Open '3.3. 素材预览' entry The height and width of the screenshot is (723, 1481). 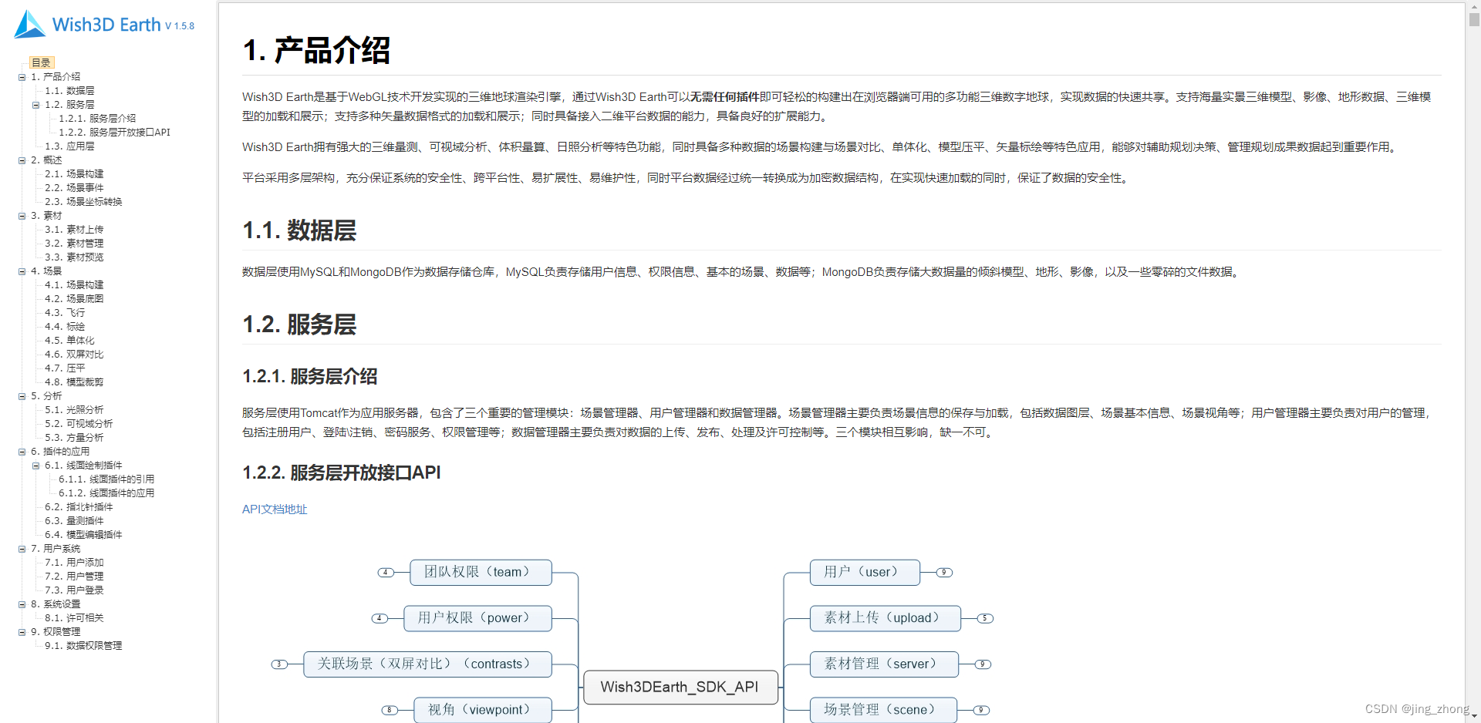click(x=74, y=257)
